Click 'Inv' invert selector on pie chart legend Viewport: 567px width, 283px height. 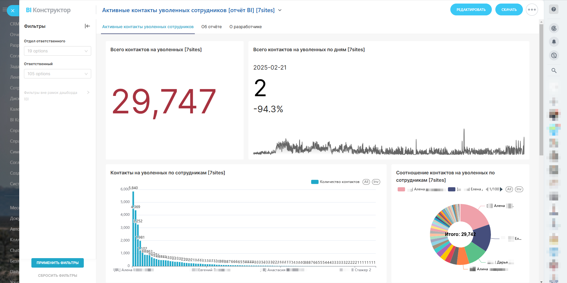519,189
